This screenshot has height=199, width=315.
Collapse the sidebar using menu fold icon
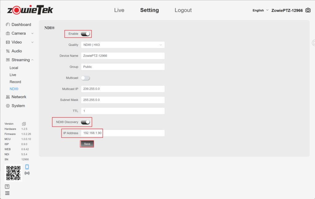pyautogui.click(x=7, y=193)
